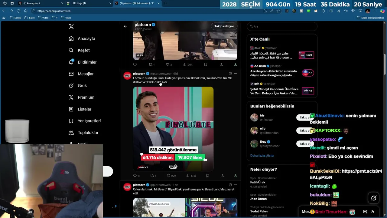Compose a new message in the Mesajlar drawer

click(365, 212)
